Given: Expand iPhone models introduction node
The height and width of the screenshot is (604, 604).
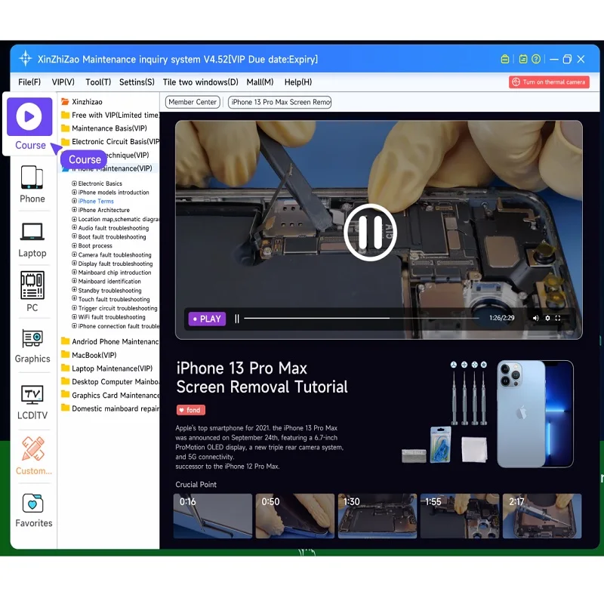Looking at the screenshot, I should [74, 193].
